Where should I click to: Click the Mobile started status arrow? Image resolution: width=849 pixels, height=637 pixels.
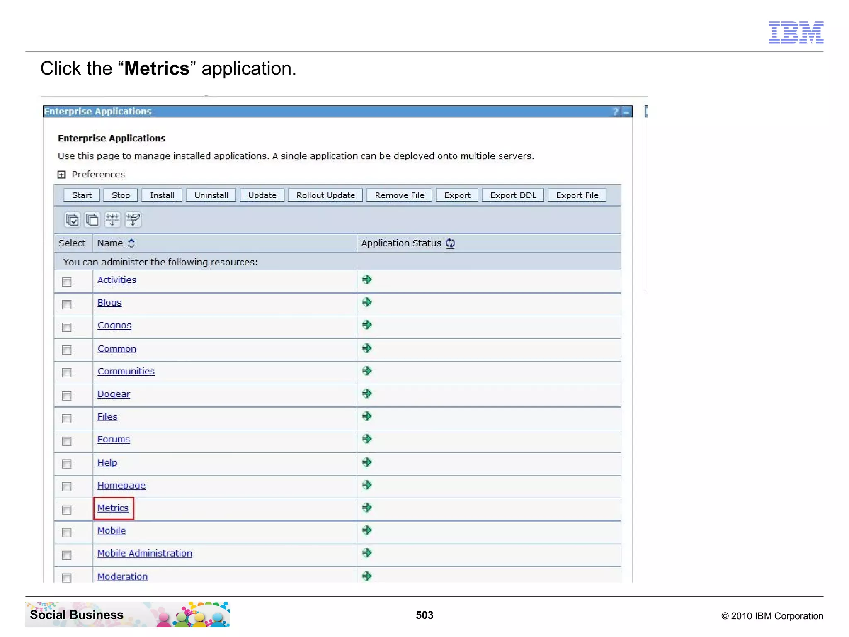click(x=367, y=530)
